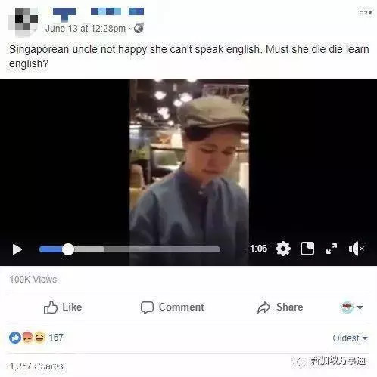Open the post options ellipsis menu
Viewport: 377px width, 377px height.
pyautogui.click(x=365, y=12)
